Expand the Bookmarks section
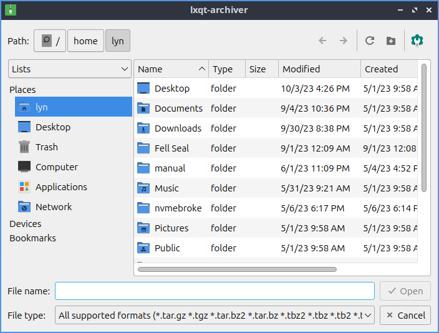 tap(32, 238)
